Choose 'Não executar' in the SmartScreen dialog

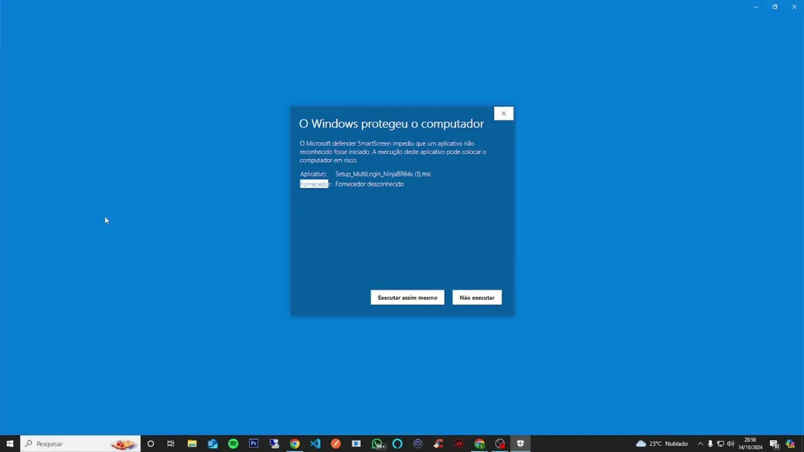477,298
